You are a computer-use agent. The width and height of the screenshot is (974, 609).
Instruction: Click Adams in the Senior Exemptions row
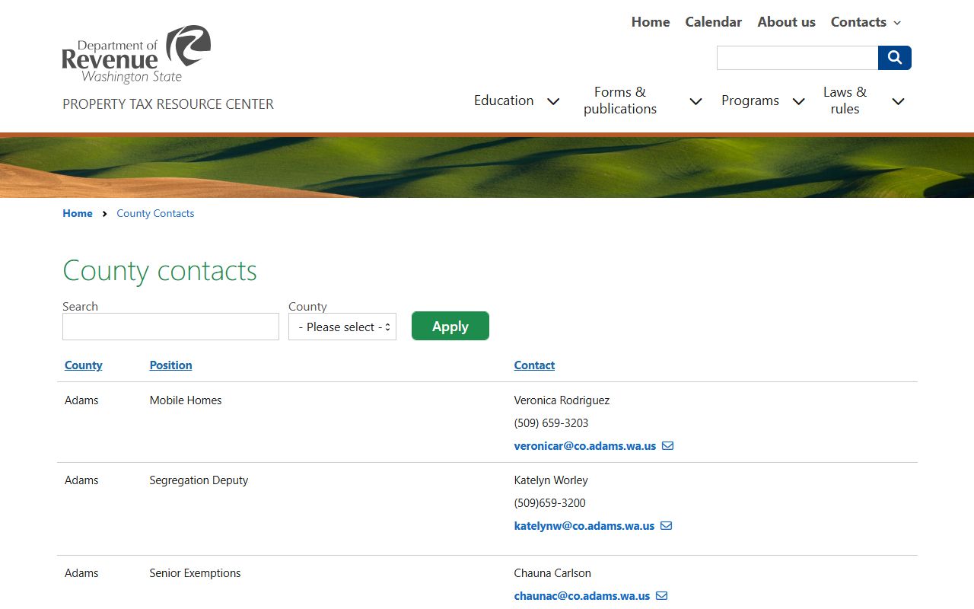click(x=81, y=573)
